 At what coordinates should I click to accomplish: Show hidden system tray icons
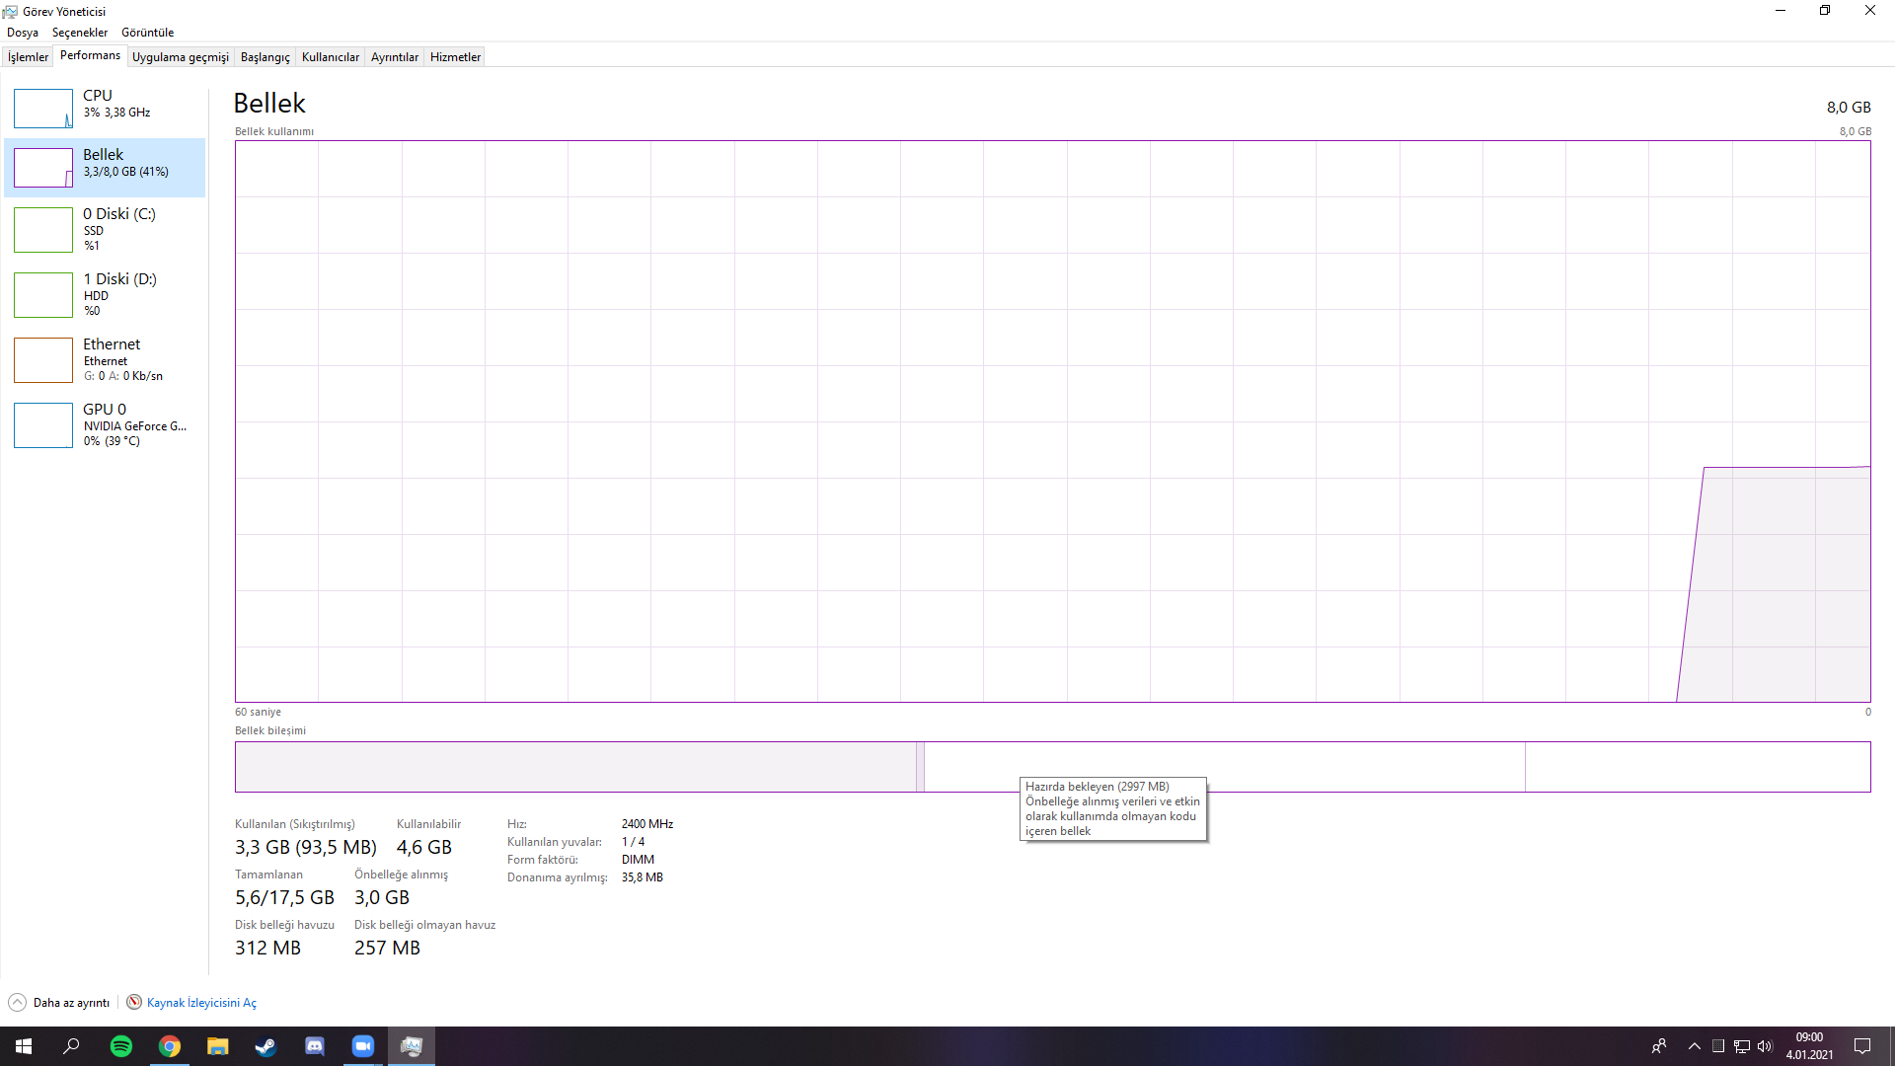coord(1695,1046)
